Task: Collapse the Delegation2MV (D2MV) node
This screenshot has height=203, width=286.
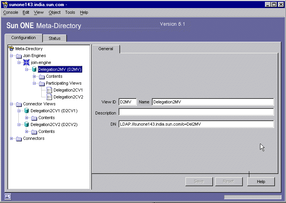Action: 27,69
